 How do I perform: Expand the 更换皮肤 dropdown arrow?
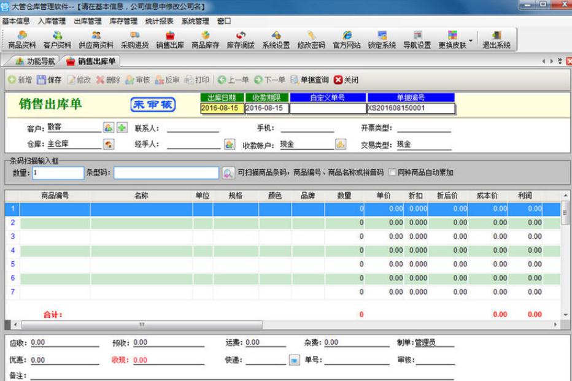click(x=471, y=40)
